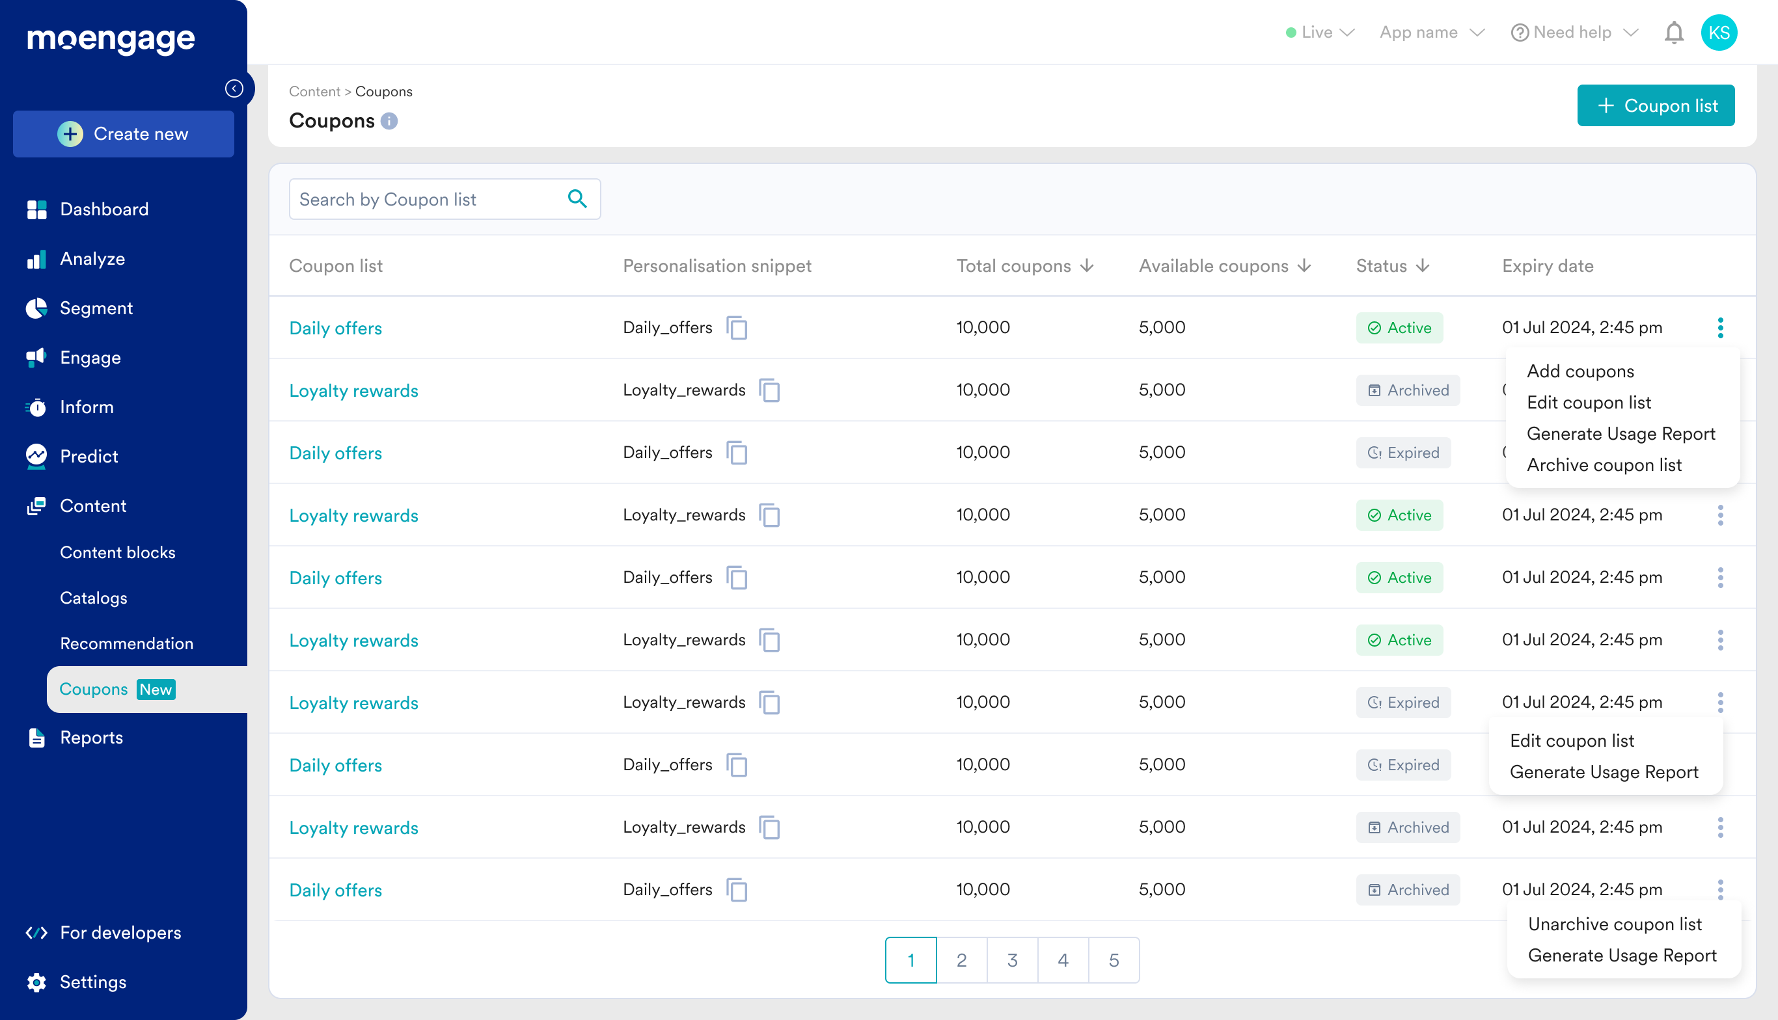
Task: Click the search magnifier icon
Action: point(577,199)
